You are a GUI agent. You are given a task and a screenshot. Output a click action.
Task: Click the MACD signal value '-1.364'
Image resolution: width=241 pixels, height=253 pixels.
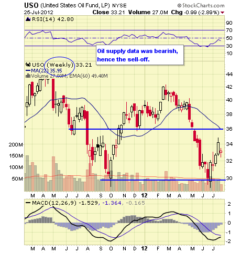112,203
